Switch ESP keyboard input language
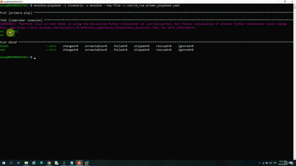 275,163
